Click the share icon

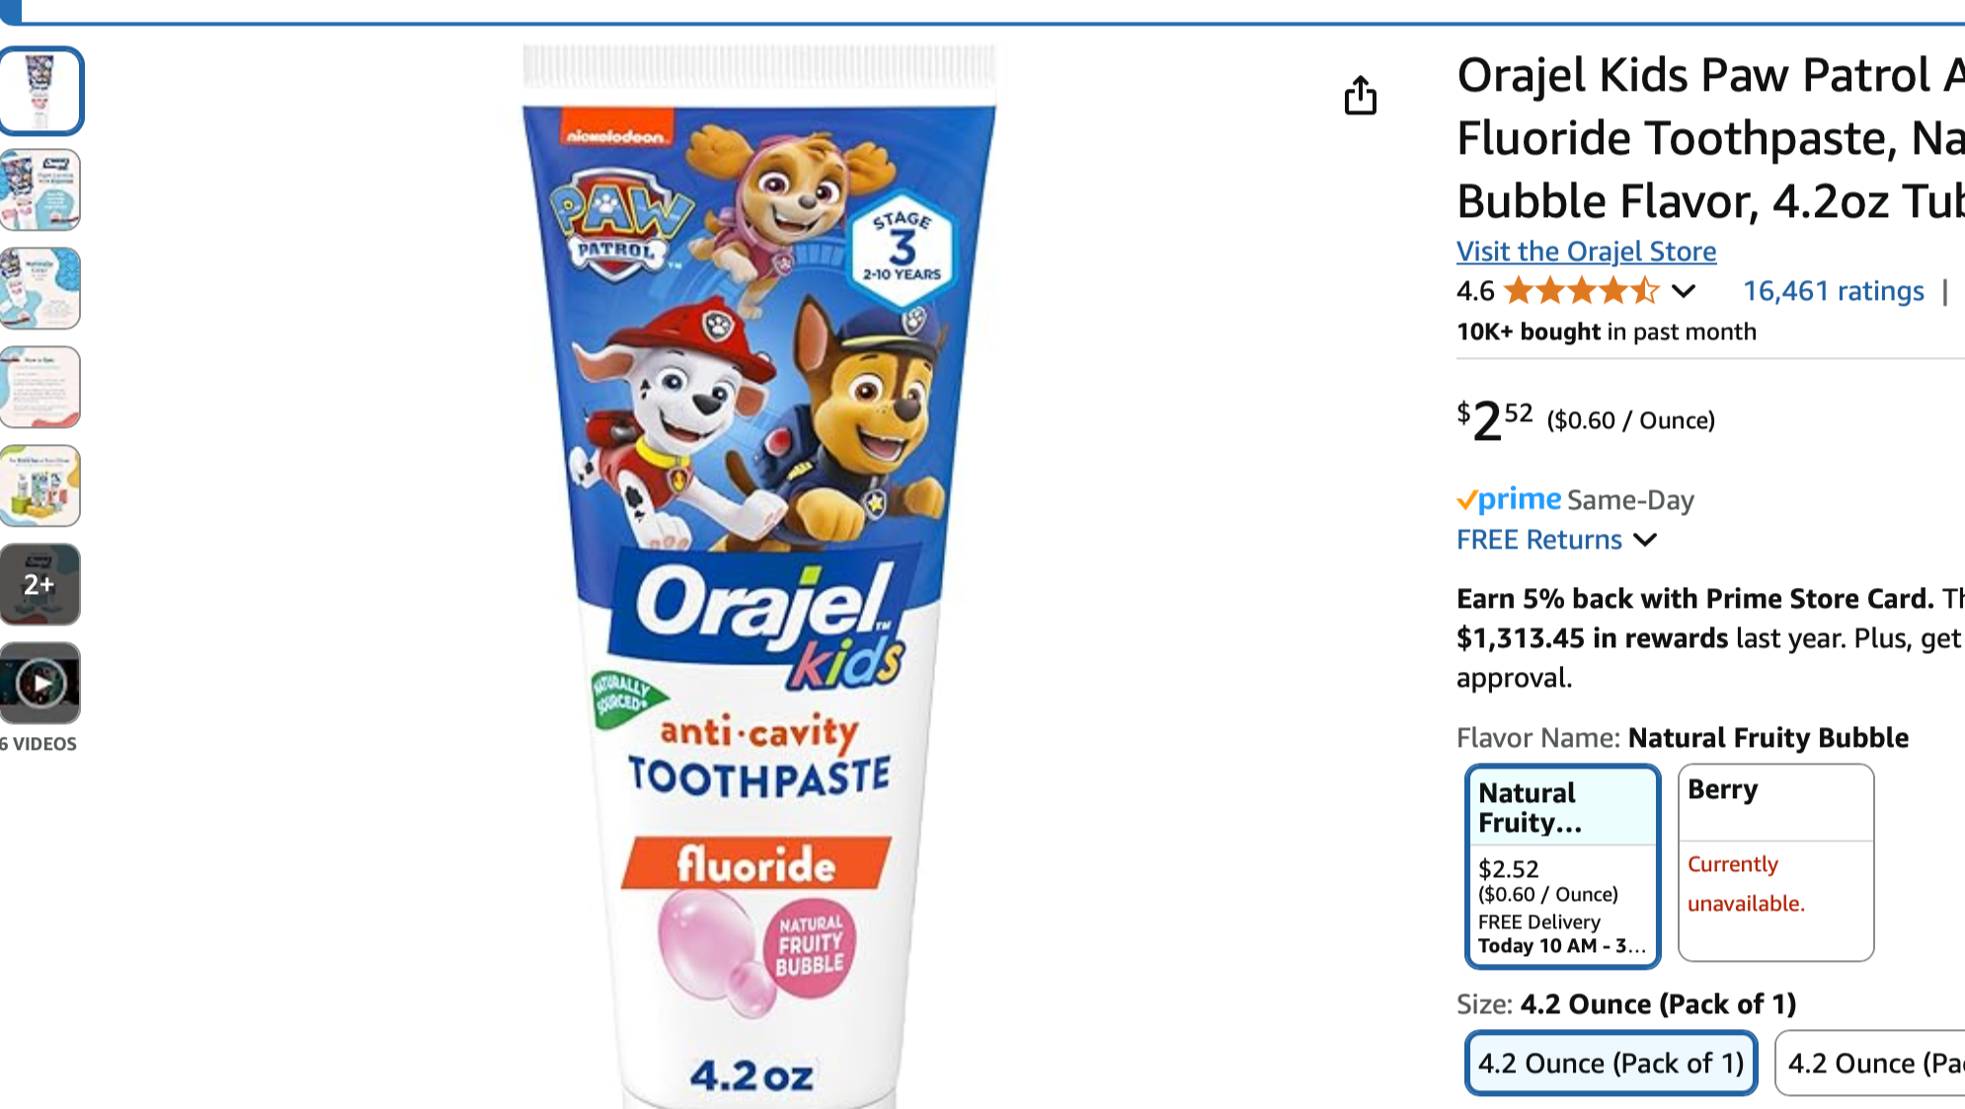1363,96
